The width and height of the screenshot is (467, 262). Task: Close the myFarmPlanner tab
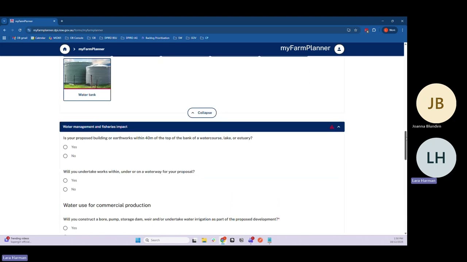[x=54, y=21]
